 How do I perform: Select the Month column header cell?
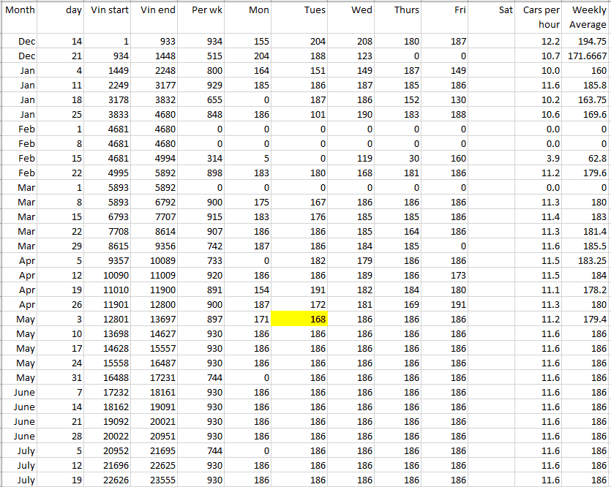(20, 10)
